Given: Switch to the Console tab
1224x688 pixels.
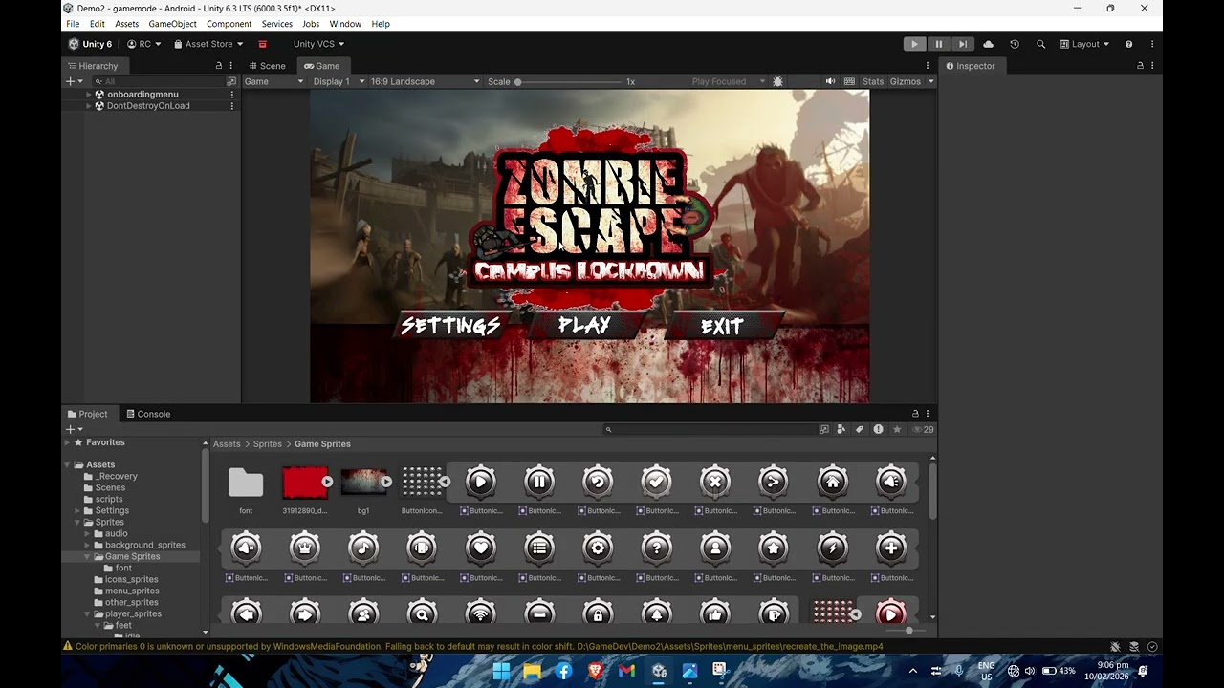Looking at the screenshot, I should [147, 414].
